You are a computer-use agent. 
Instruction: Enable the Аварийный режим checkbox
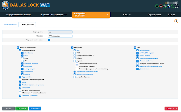click(75, 77)
